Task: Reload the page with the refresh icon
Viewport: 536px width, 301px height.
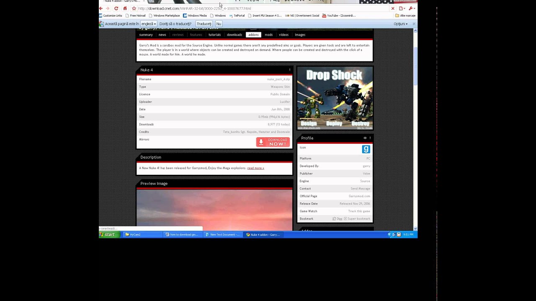Action: [116, 8]
